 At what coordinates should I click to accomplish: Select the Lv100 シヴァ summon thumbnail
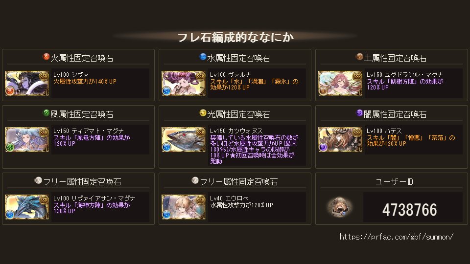coord(27,83)
